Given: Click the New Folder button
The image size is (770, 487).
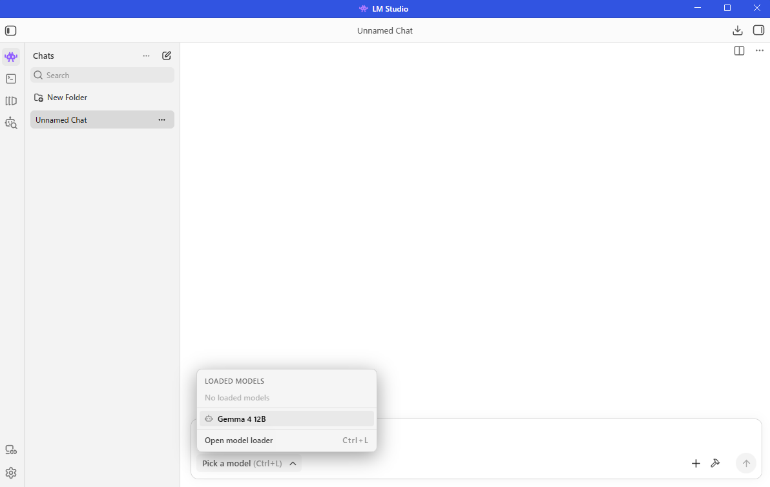Looking at the screenshot, I should point(61,97).
